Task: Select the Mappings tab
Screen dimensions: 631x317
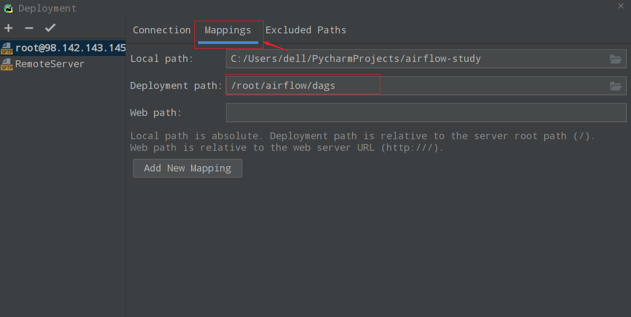Action: point(228,30)
